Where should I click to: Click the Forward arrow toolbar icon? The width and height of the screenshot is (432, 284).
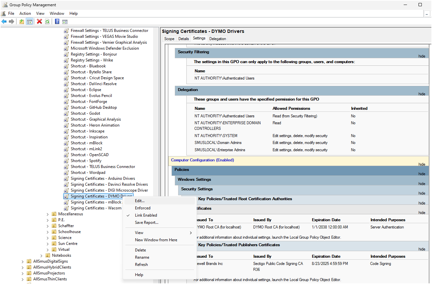12,22
